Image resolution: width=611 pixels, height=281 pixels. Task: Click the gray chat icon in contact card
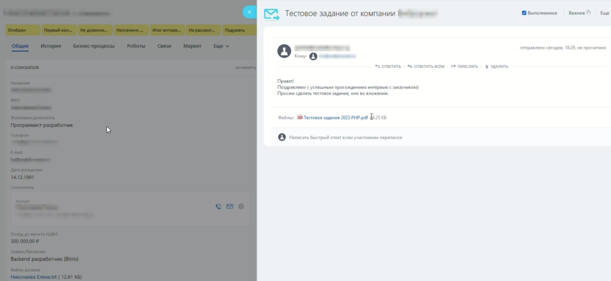pyautogui.click(x=241, y=206)
